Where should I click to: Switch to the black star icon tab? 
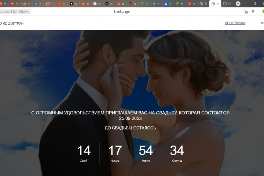tap(73, 4)
